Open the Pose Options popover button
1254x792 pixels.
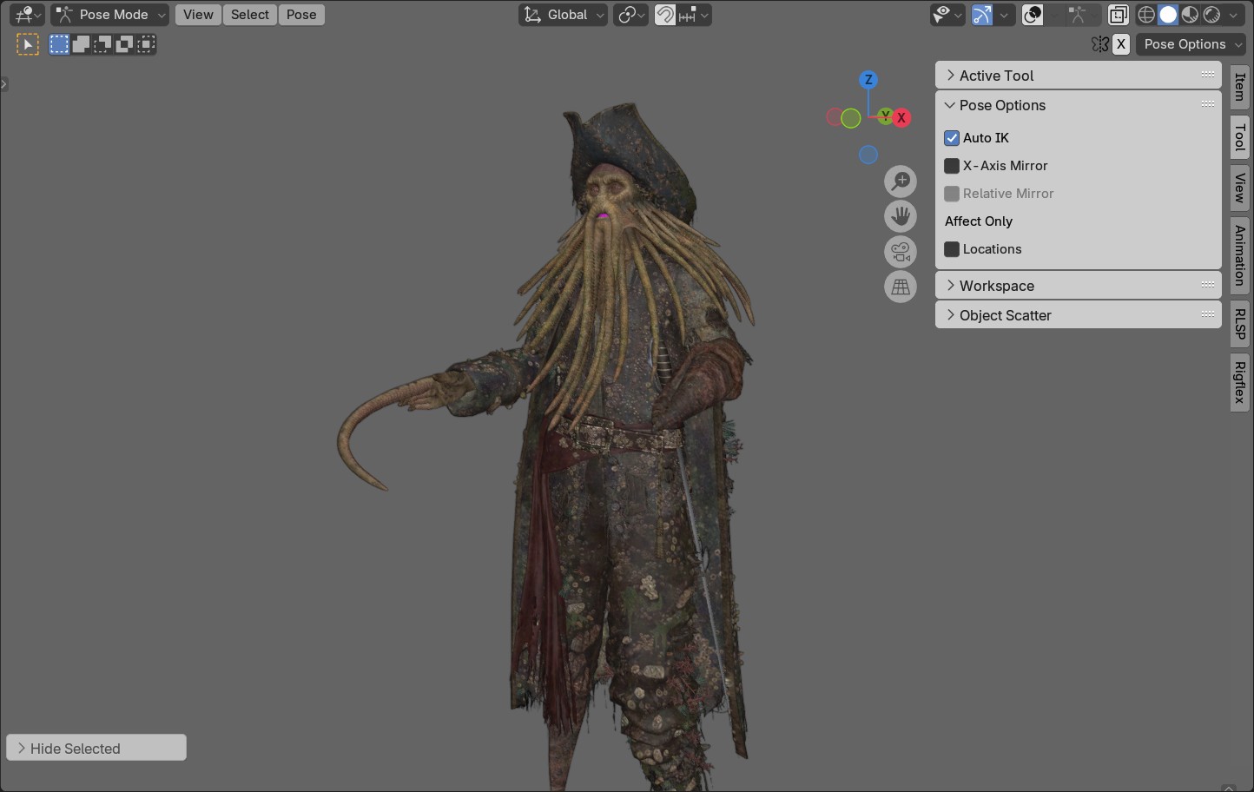click(1191, 44)
